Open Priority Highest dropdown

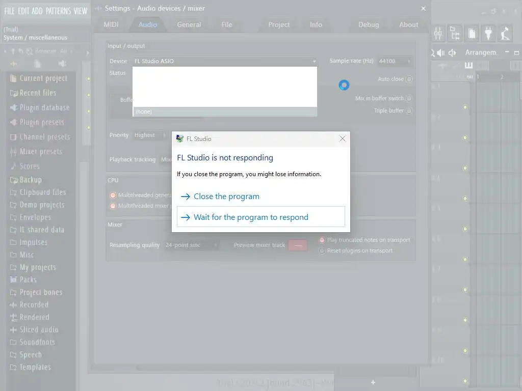coord(149,135)
